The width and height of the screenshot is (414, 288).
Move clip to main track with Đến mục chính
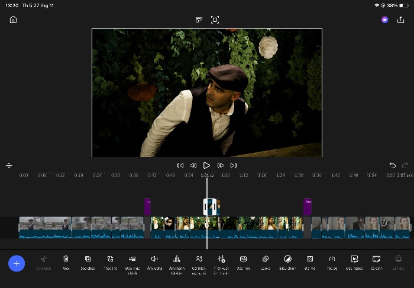point(132,265)
